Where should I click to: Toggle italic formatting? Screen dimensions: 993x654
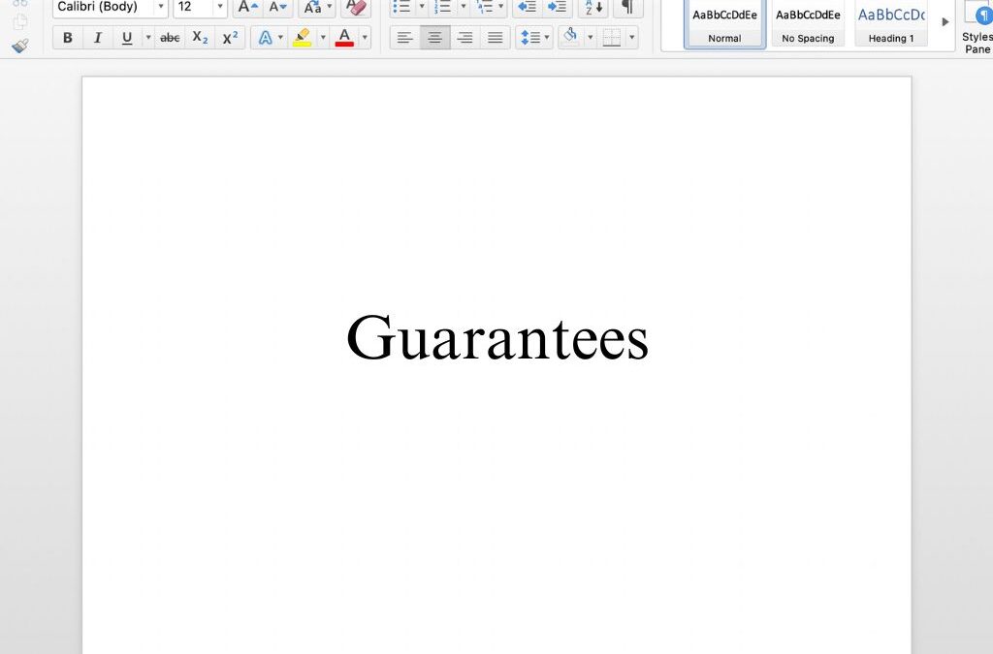coord(98,38)
